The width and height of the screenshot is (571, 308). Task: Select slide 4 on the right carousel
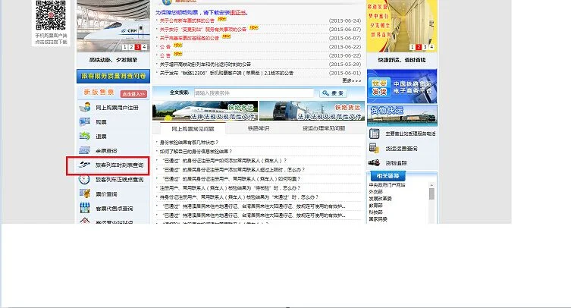pyautogui.click(x=431, y=47)
